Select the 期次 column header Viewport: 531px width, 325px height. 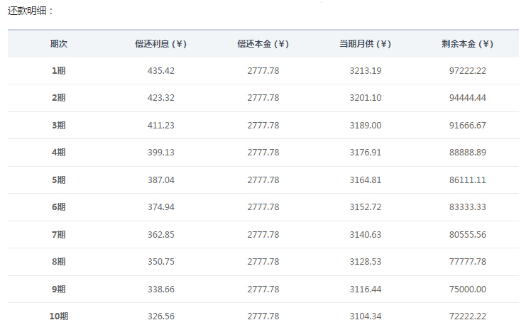(59, 44)
